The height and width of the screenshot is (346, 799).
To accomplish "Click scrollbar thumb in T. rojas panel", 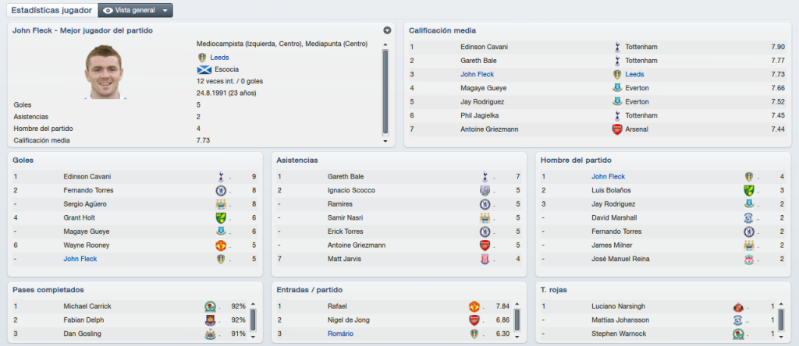I will click(x=781, y=320).
